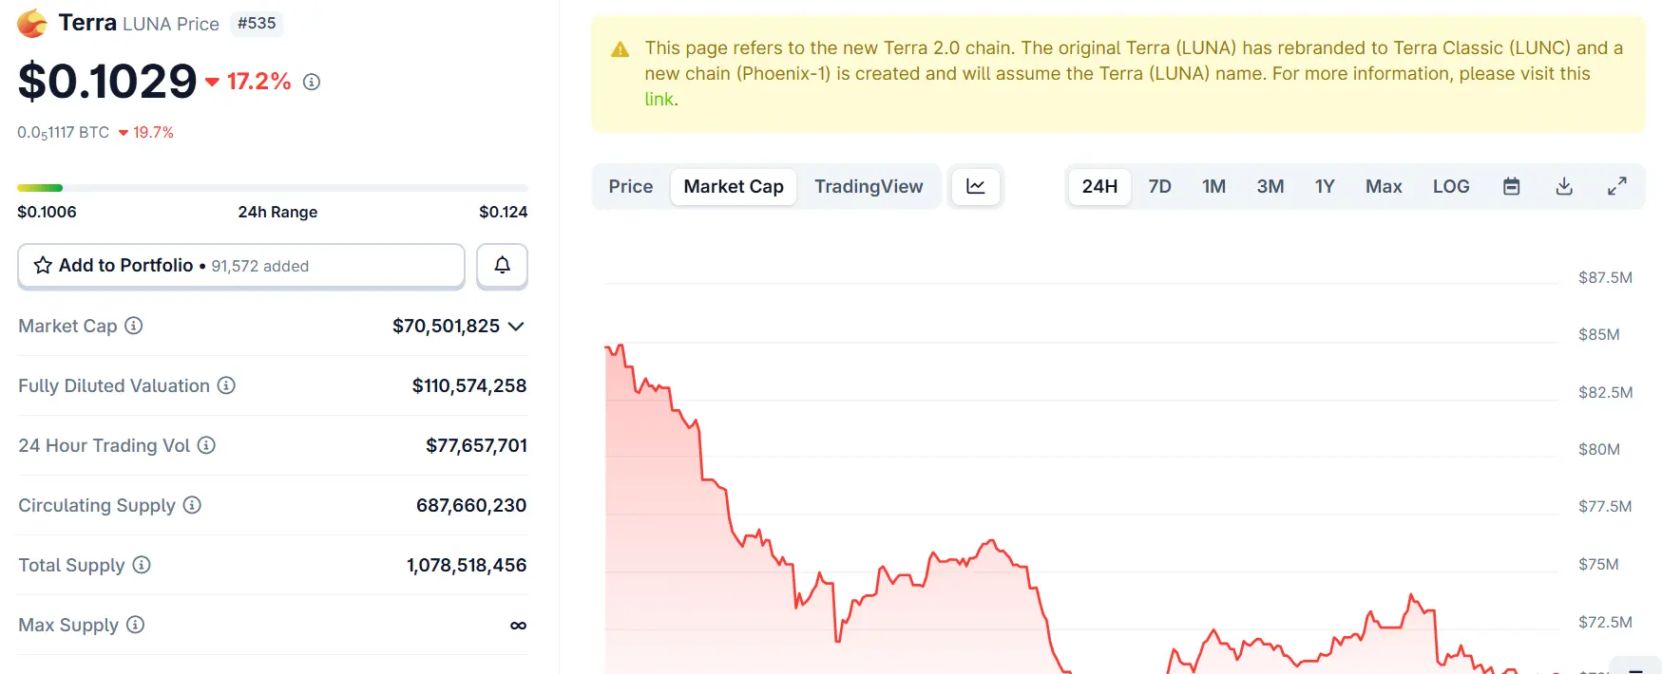
Task: Open the TradingView tab
Action: pos(869,186)
